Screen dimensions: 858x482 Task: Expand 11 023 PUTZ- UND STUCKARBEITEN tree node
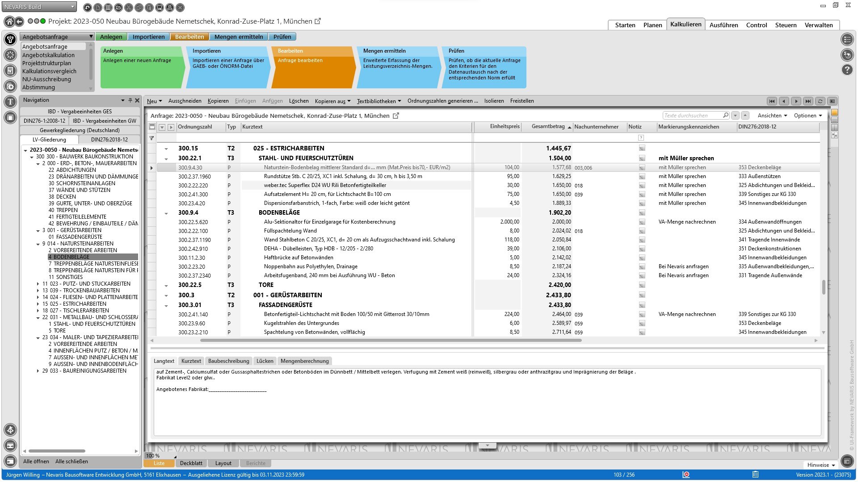pyautogui.click(x=38, y=284)
